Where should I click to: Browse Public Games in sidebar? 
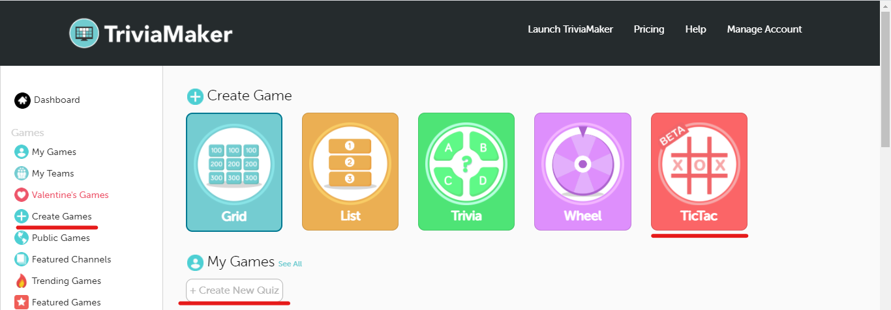pyautogui.click(x=61, y=238)
